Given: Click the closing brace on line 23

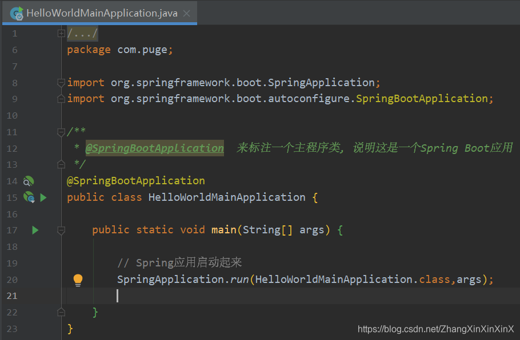Looking at the screenshot, I should [70, 329].
